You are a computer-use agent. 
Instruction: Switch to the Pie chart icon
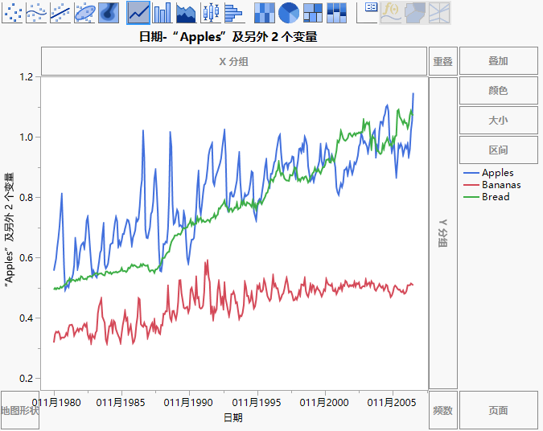tap(288, 12)
